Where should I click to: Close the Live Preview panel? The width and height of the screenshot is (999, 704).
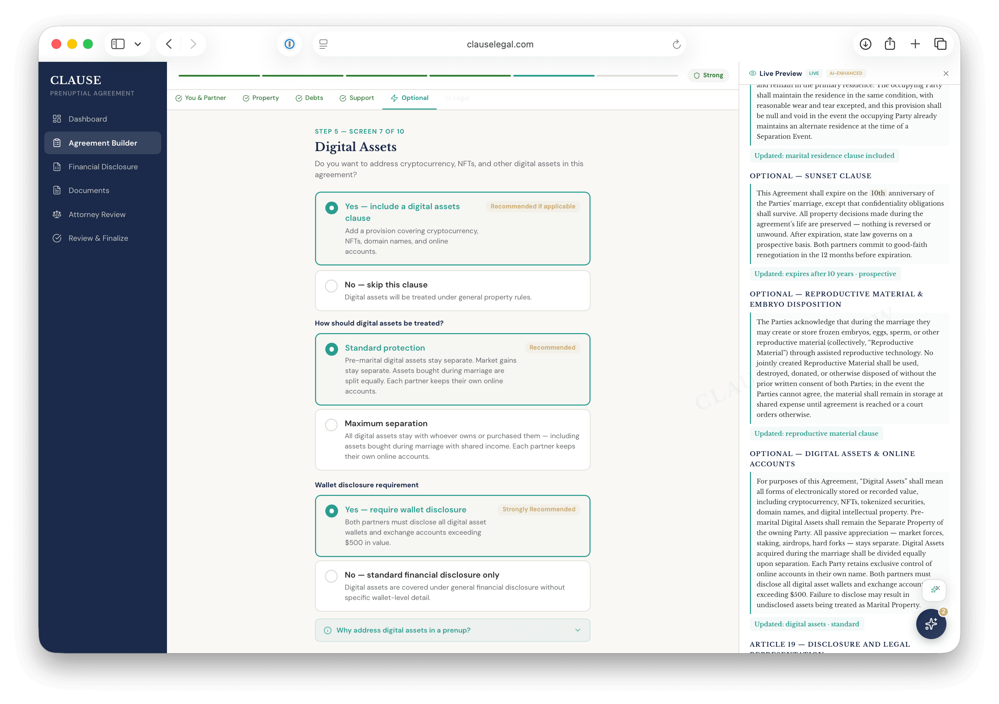pyautogui.click(x=946, y=73)
